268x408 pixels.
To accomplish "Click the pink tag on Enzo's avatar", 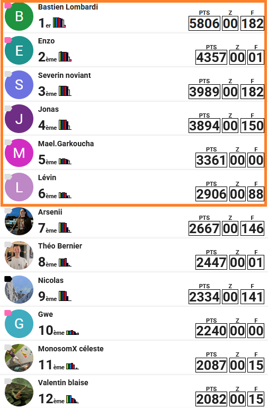I will pyautogui.click(x=8, y=40).
